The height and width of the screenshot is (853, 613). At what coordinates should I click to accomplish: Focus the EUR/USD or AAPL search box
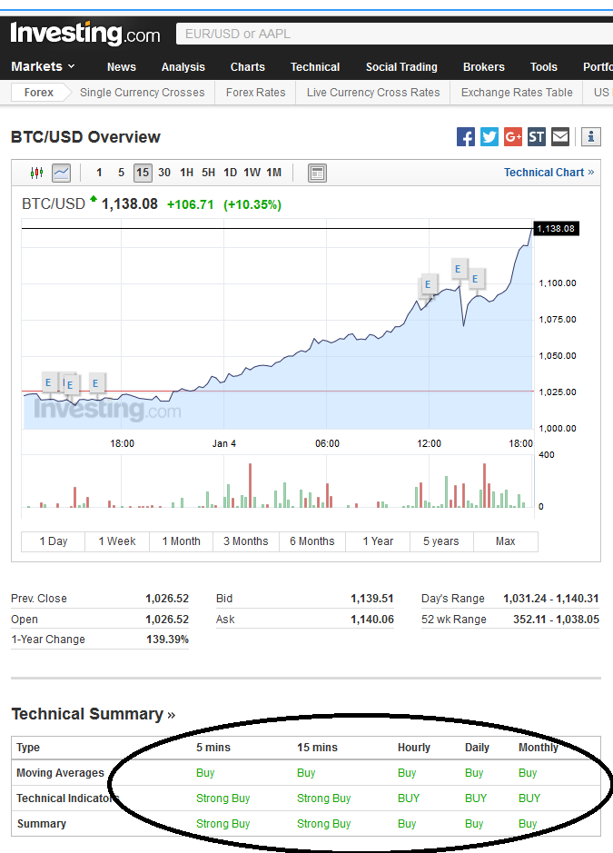click(x=394, y=34)
